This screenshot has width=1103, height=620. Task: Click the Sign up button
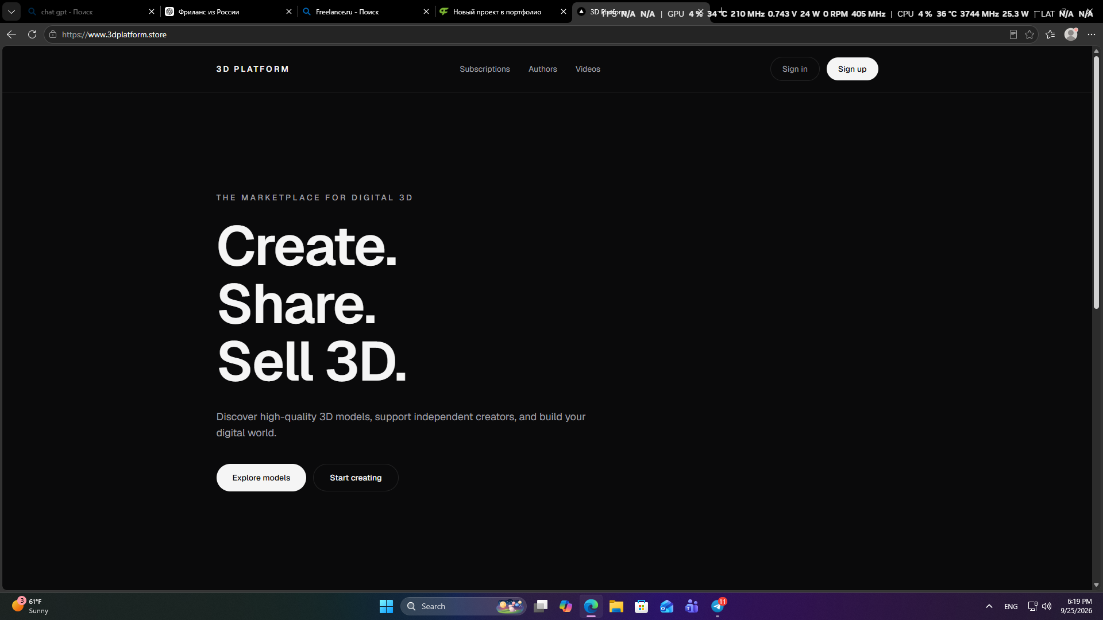coord(852,69)
